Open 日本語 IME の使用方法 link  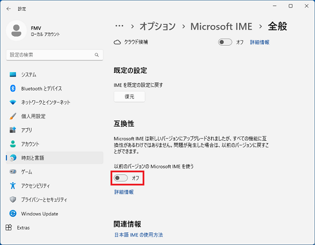pyautogui.click(x=139, y=235)
